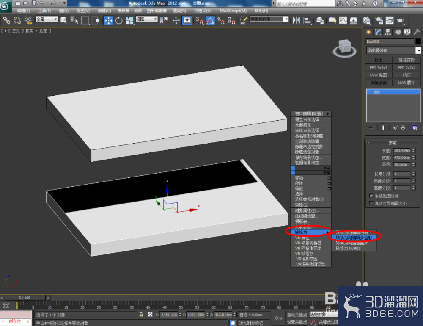Open the Display panel tab
Image resolution: width=423 pixels, height=326 pixels.
(407, 33)
